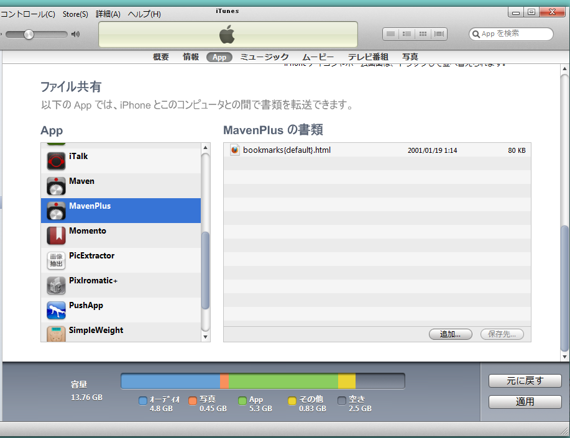Image resolution: width=570 pixels, height=438 pixels.
Task: Click the オーディオ legend swatch
Action: (143, 401)
